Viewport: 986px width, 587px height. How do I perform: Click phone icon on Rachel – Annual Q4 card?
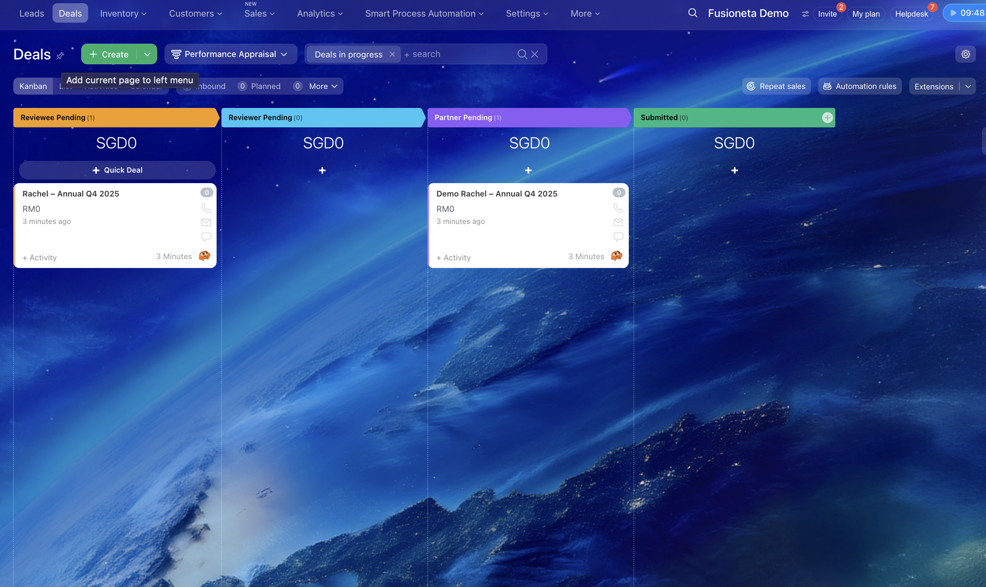coord(206,208)
